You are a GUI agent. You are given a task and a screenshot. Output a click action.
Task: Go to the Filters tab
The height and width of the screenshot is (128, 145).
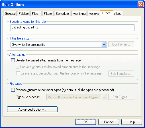point(48,14)
